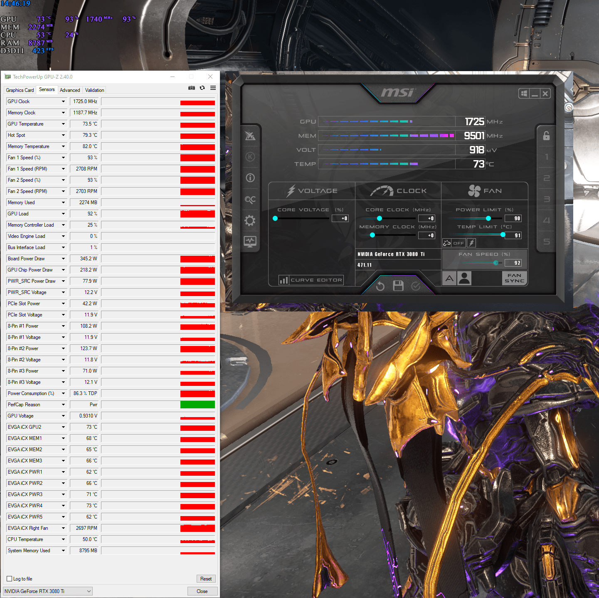The width and height of the screenshot is (599, 598).
Task: Click PerfCap Reason green graph bar
Action: coord(197,405)
